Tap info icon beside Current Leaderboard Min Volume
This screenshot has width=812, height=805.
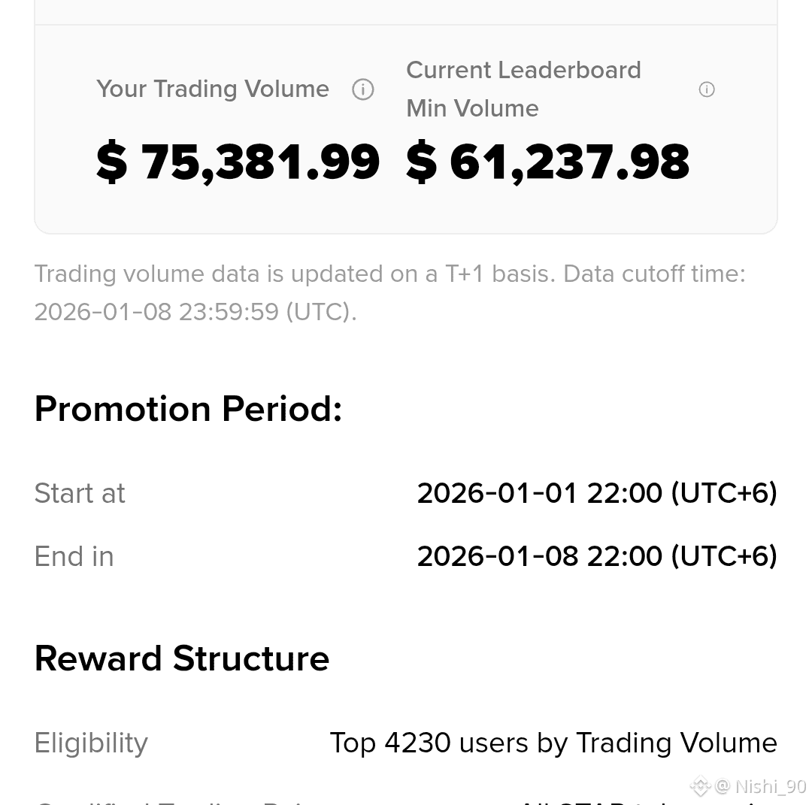pos(706,89)
